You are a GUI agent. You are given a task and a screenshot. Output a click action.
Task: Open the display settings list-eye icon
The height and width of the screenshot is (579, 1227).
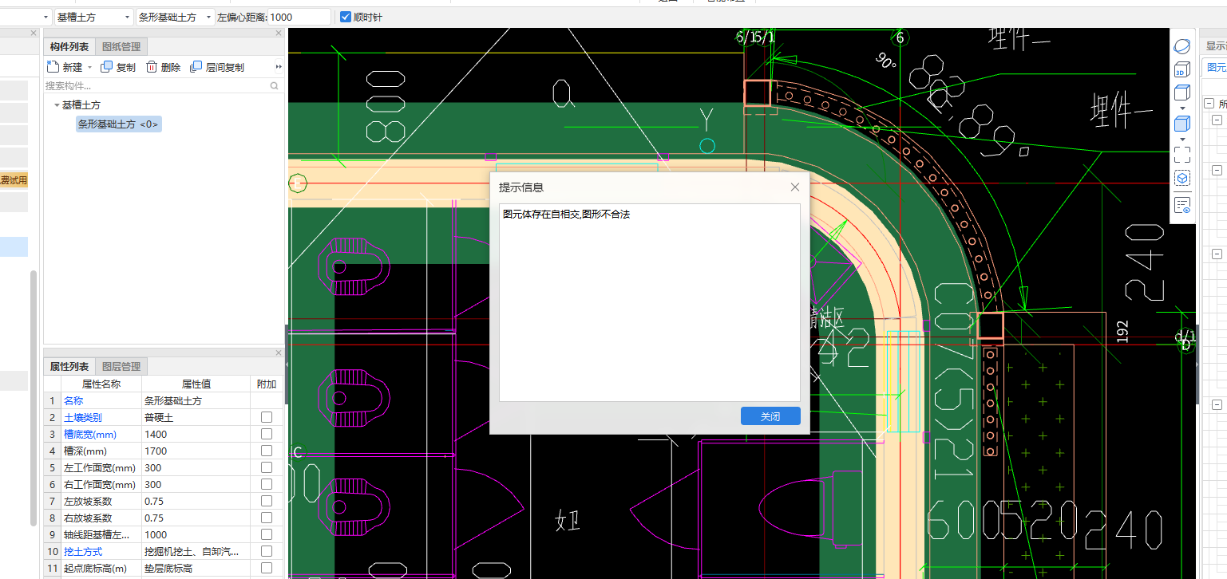1182,206
